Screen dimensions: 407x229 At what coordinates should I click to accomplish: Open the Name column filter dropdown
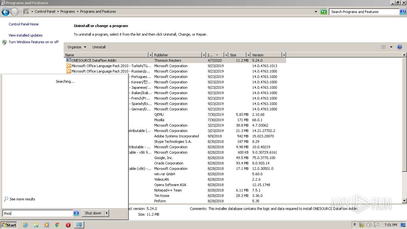pyautogui.click(x=150, y=55)
